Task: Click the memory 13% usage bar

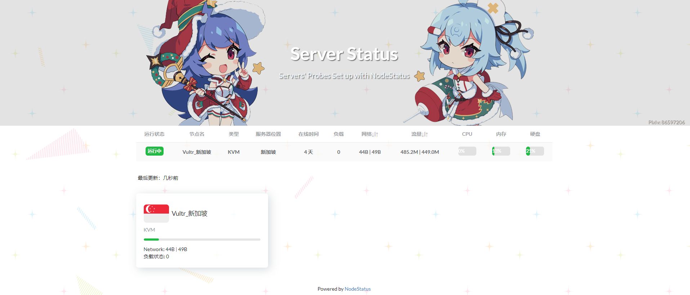Action: coord(501,151)
